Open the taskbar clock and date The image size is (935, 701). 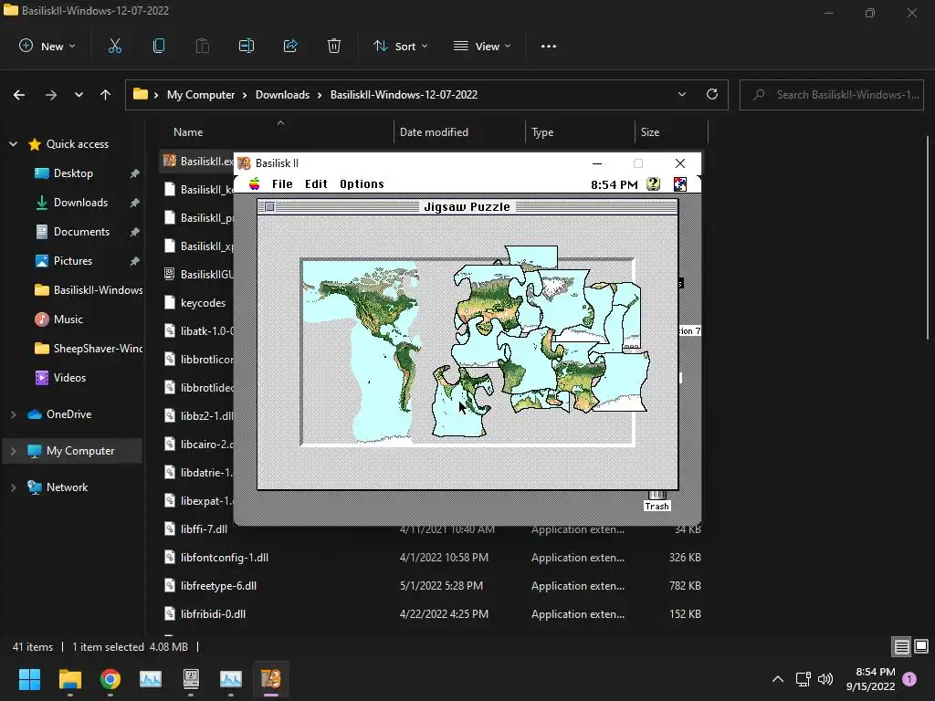pos(870,679)
